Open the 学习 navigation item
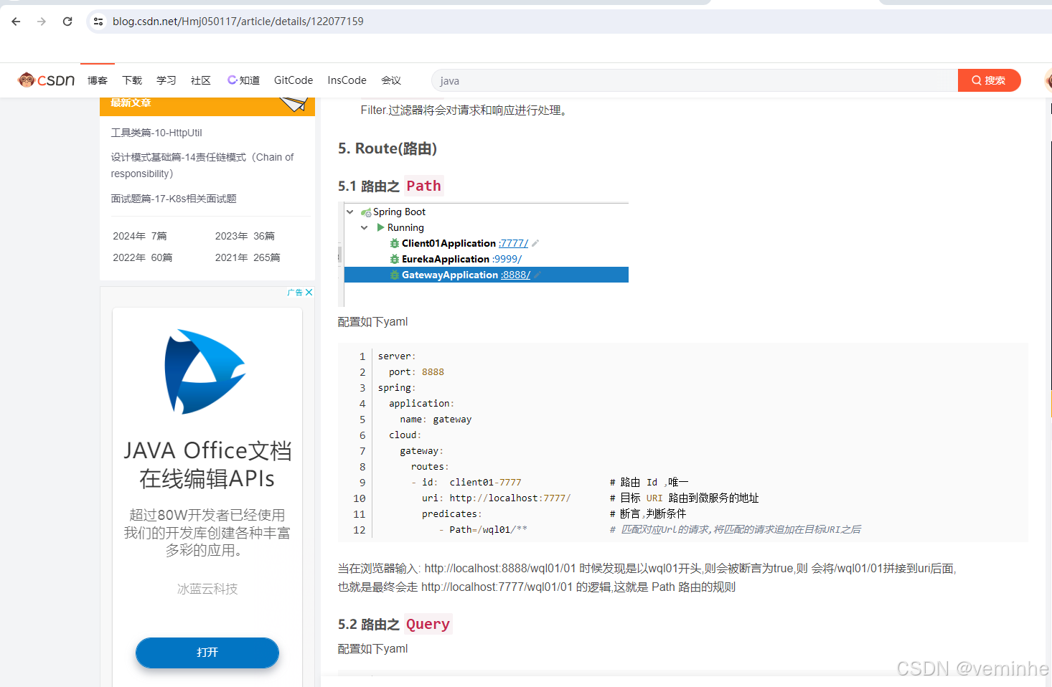The image size is (1052, 687). (166, 80)
